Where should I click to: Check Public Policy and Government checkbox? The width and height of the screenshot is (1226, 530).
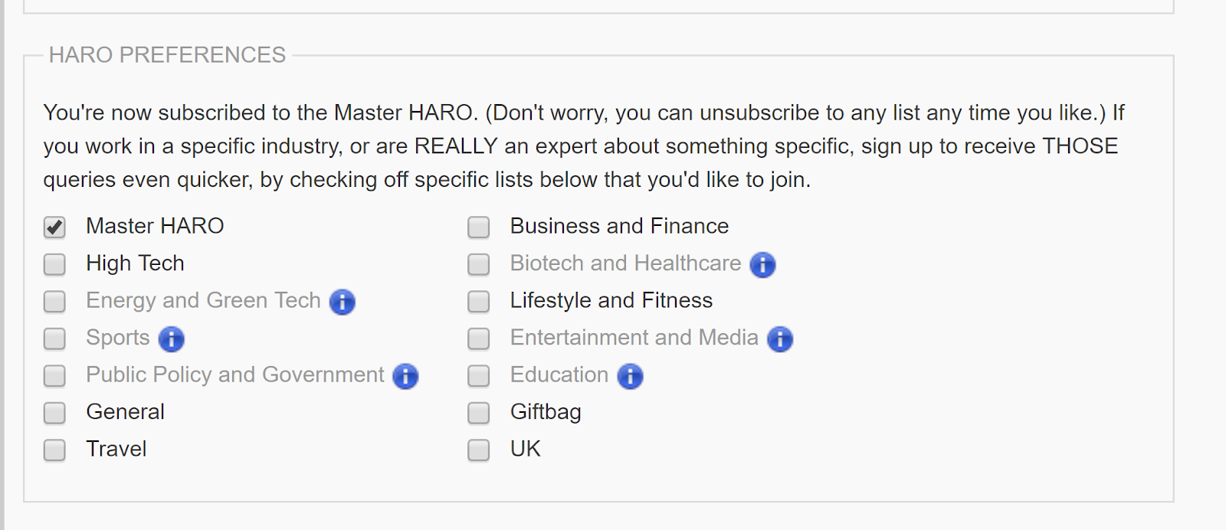54,376
